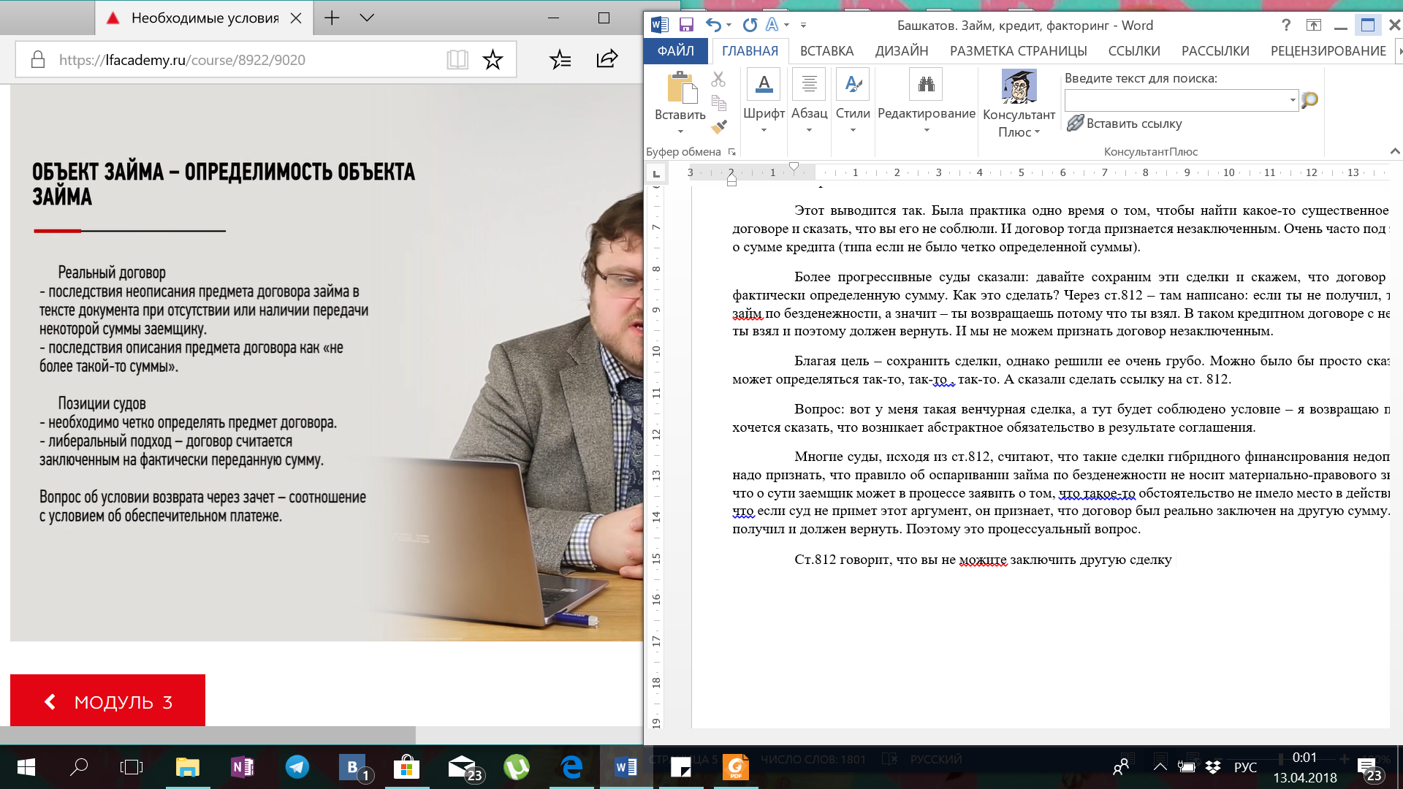Open the Edge favorites hub
This screenshot has height=789, width=1403.
tap(560, 59)
